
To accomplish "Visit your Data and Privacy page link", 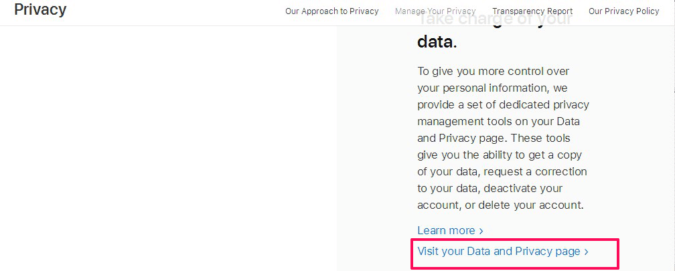I will [499, 252].
